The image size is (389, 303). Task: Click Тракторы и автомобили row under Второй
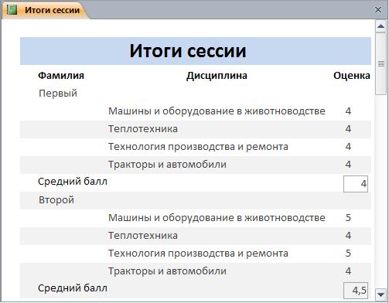click(x=196, y=271)
